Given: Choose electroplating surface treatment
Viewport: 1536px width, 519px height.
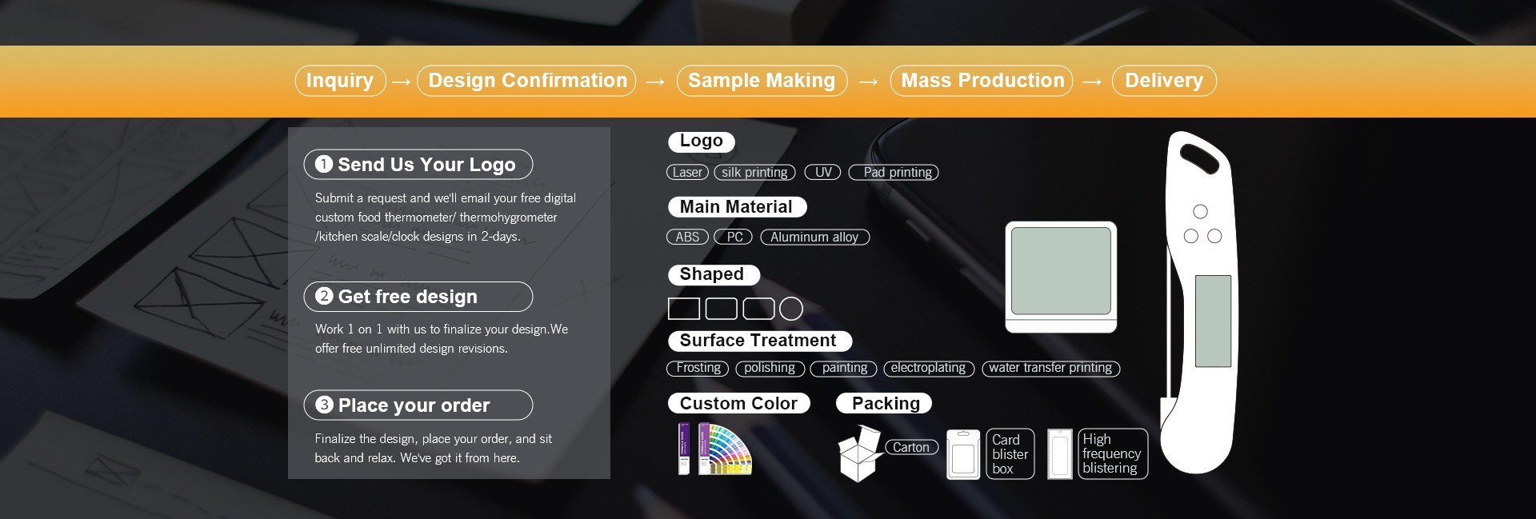Looking at the screenshot, I should pyautogui.click(x=929, y=368).
